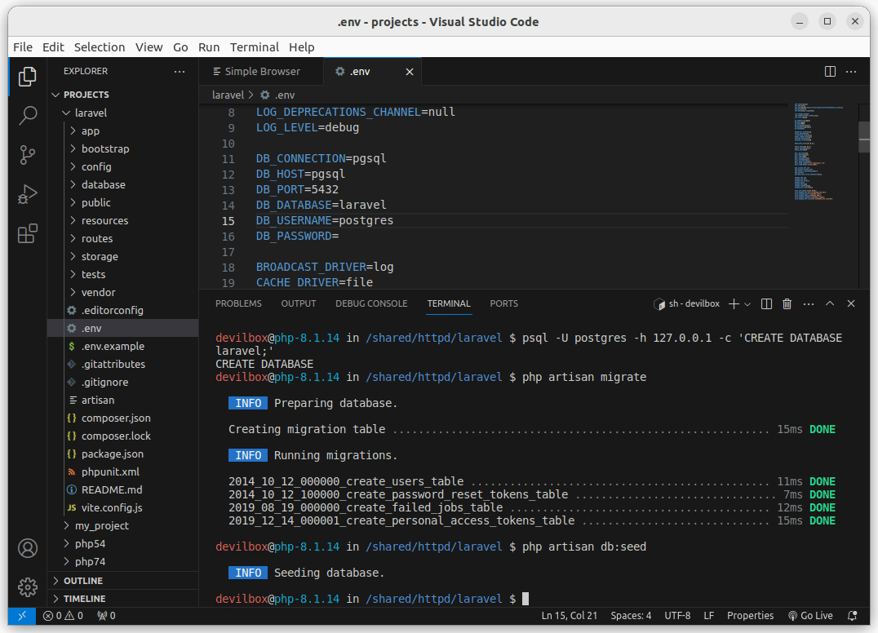This screenshot has width=878, height=633.
Task: Open the Terminal menu
Action: (254, 47)
